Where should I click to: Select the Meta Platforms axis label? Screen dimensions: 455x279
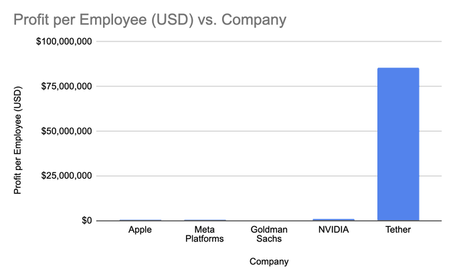205,234
